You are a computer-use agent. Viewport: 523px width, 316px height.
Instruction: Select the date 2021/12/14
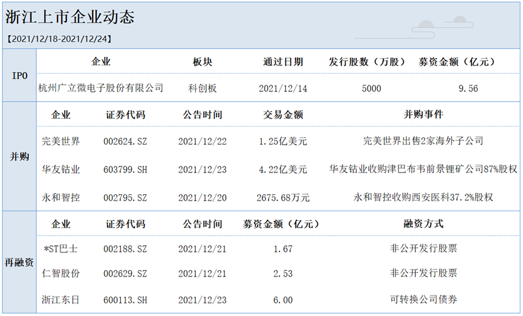click(283, 88)
